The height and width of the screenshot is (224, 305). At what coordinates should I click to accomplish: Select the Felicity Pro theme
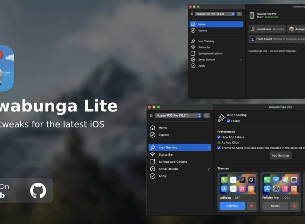tap(275, 206)
